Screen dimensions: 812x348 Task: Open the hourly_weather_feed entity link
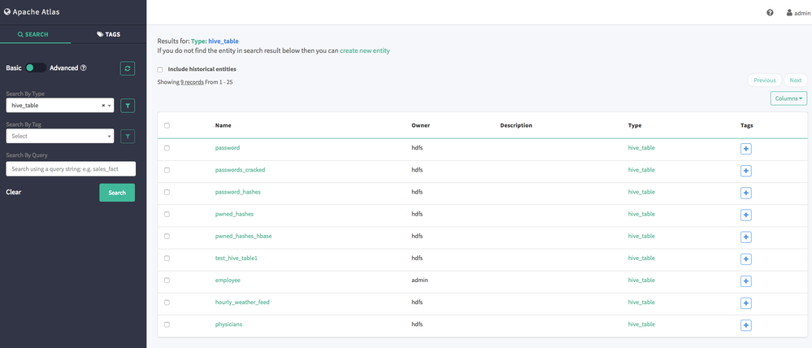click(242, 302)
